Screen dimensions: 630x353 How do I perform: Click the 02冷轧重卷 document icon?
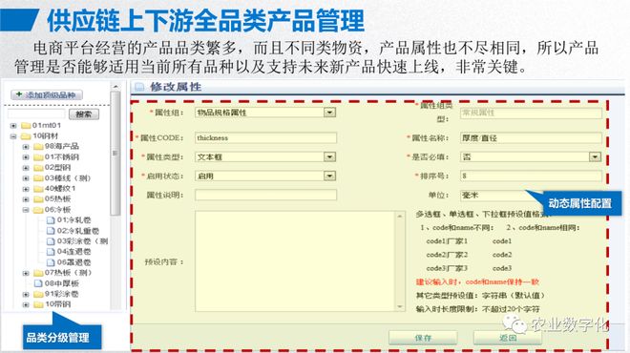tap(51, 231)
